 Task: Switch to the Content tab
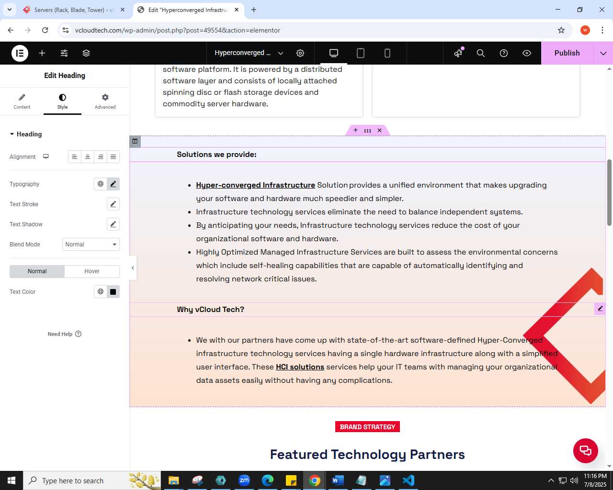tap(22, 101)
